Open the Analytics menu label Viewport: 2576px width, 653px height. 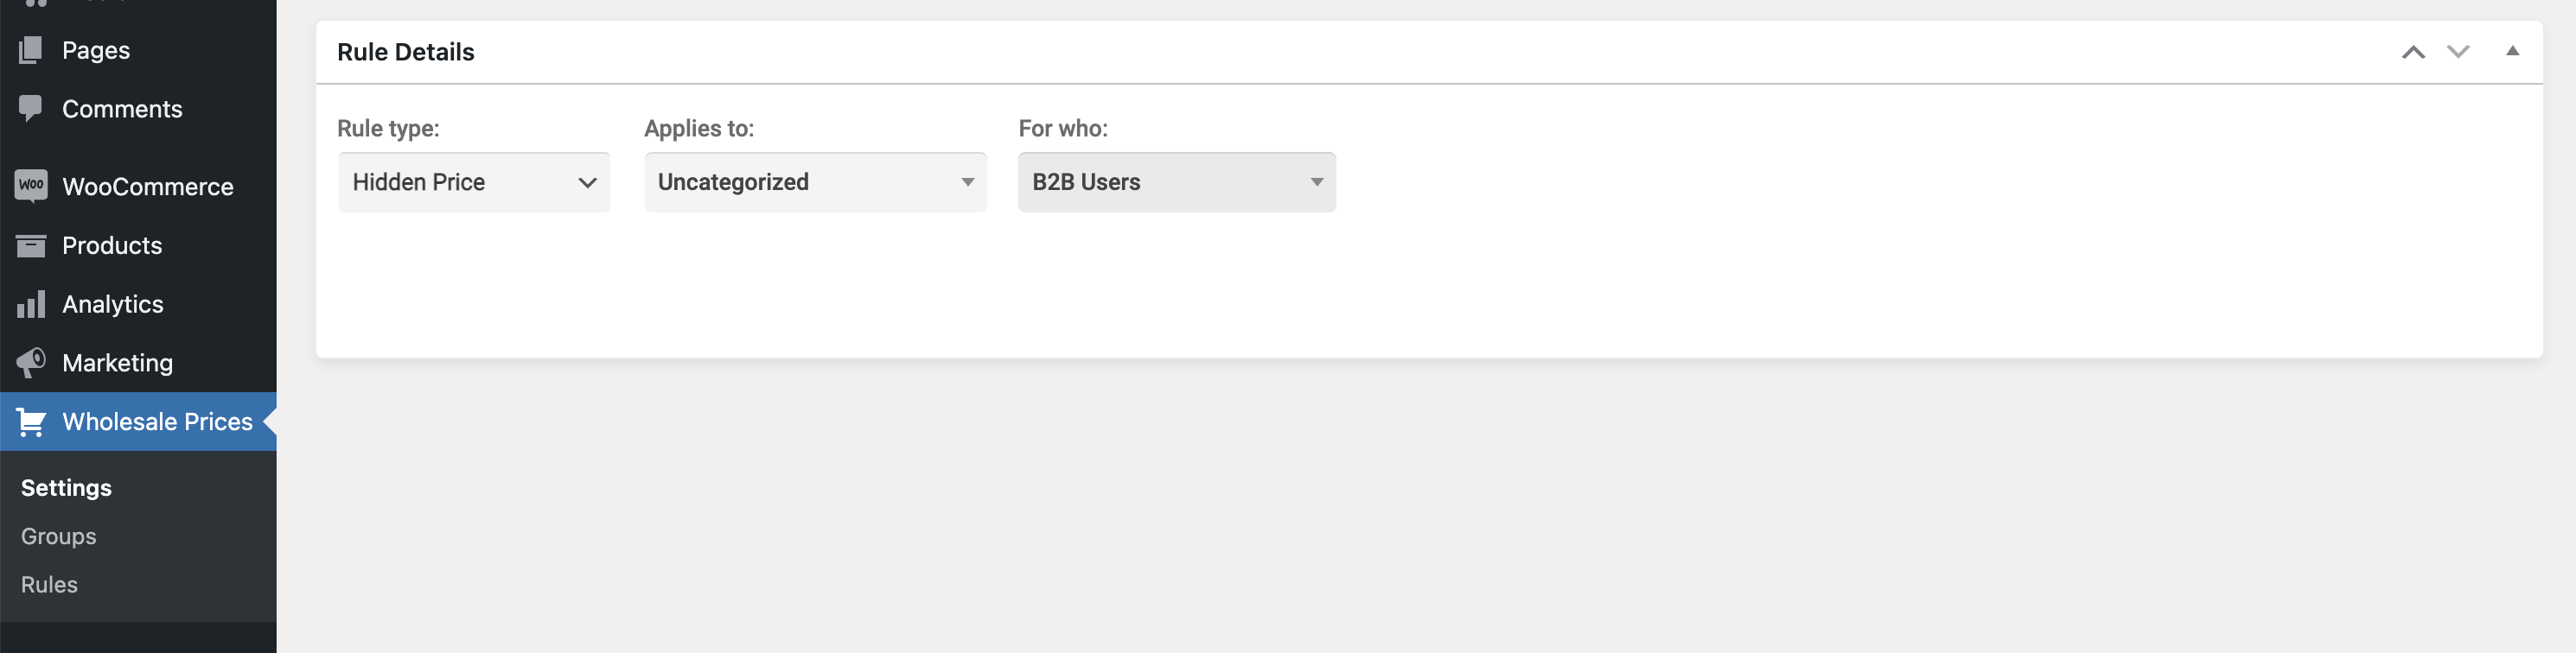(x=113, y=305)
